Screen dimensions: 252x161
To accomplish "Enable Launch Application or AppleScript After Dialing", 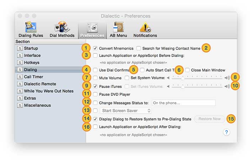I will click(95, 127).
